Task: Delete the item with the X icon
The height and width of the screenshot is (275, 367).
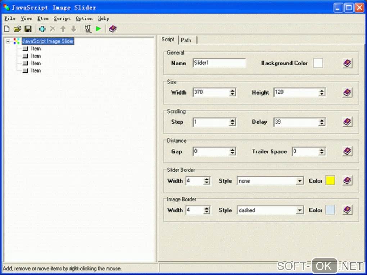Action: 53,29
